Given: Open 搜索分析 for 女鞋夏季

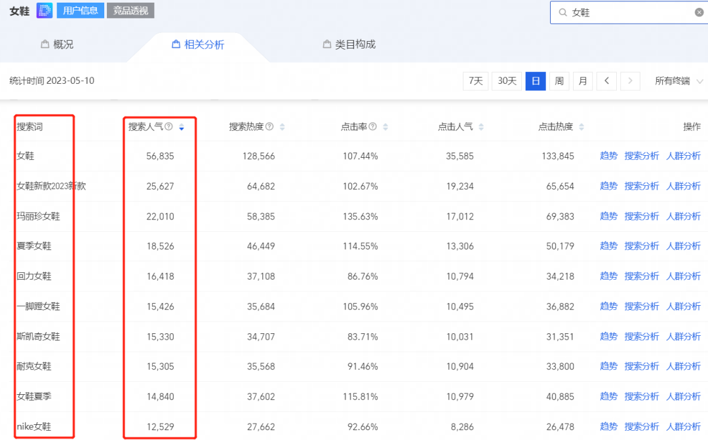Looking at the screenshot, I should (642, 397).
